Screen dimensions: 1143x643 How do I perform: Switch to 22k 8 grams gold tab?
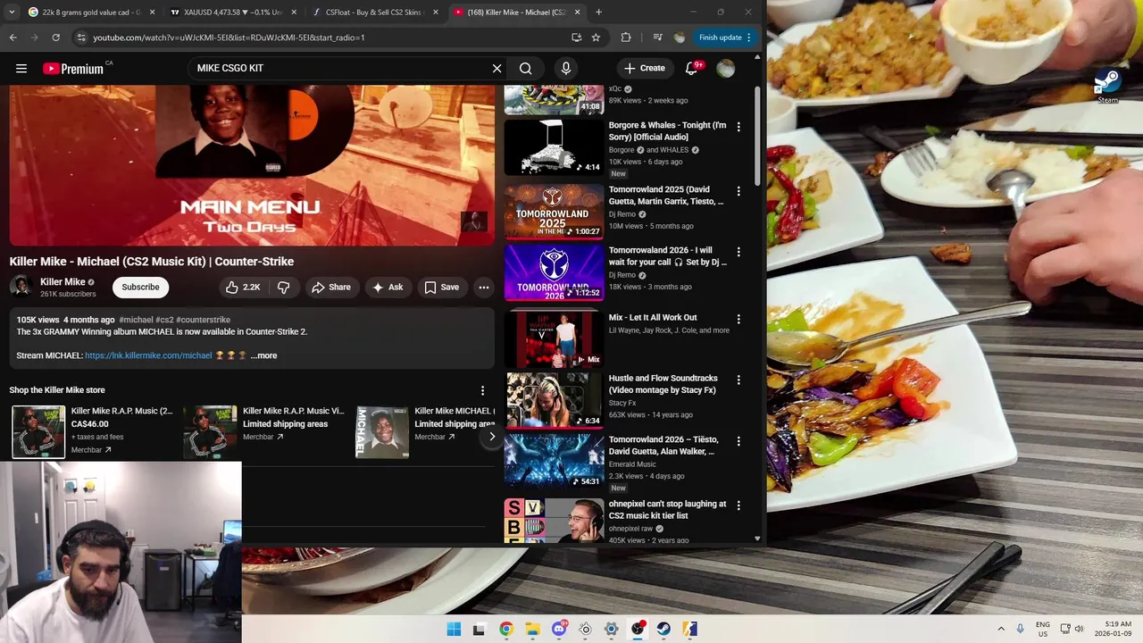(x=91, y=13)
